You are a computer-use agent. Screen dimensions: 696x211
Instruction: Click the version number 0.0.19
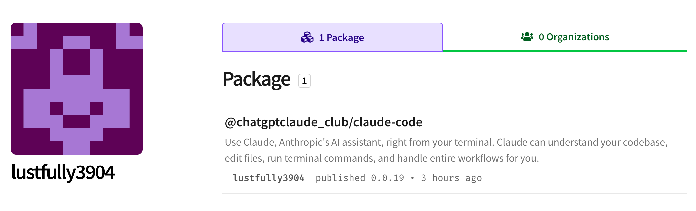(x=387, y=178)
